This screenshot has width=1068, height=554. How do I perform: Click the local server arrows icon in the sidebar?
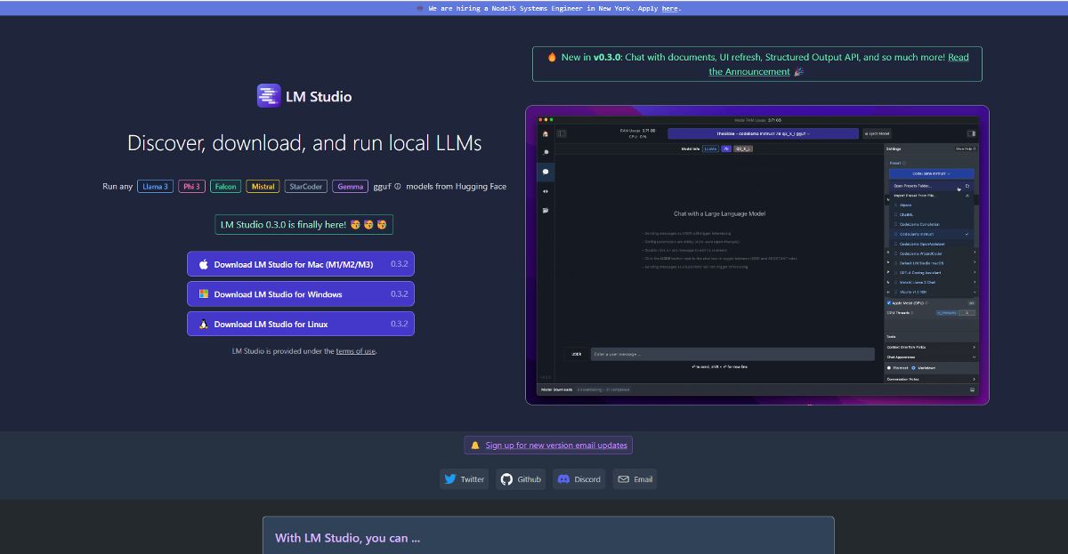click(x=546, y=187)
